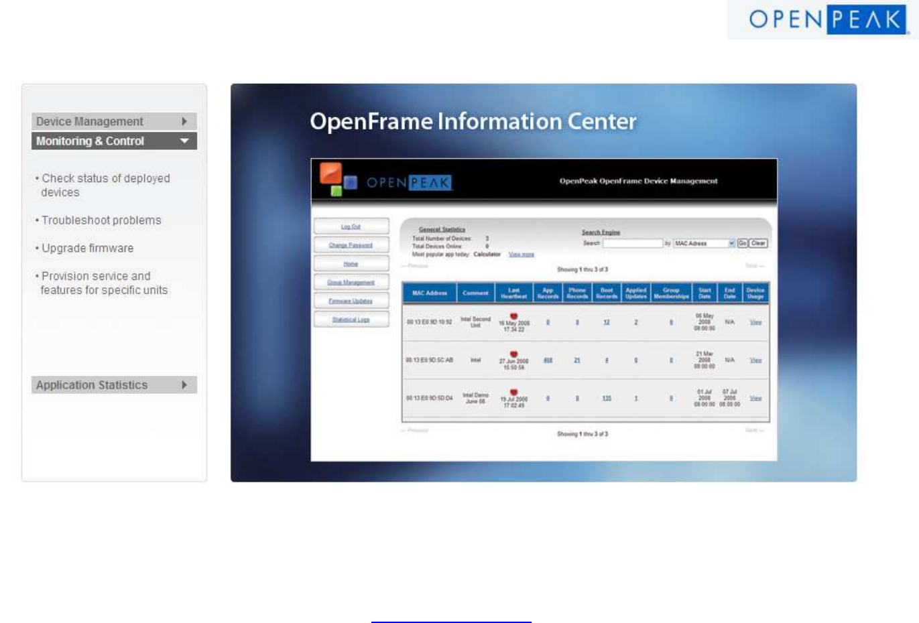Click the Phone Records column header
The image size is (919, 623).
[x=577, y=293]
